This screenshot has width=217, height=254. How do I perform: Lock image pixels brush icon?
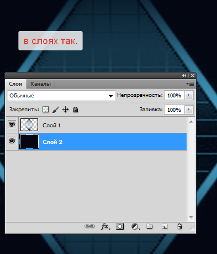click(x=56, y=110)
